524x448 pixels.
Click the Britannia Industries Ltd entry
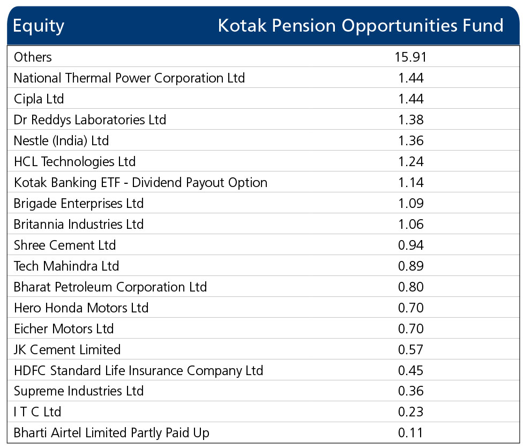click(x=79, y=224)
